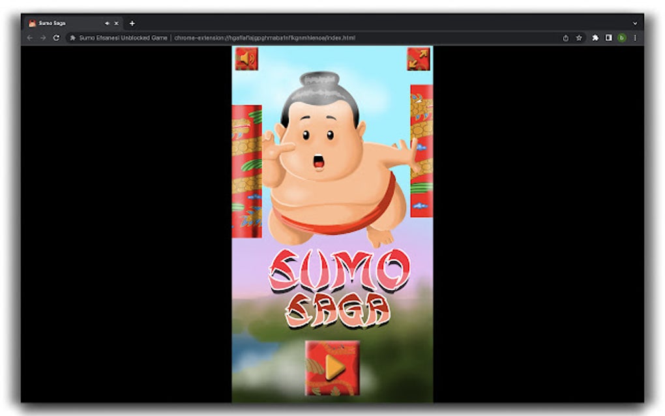Open the tab search chevron at top right

pyautogui.click(x=634, y=23)
